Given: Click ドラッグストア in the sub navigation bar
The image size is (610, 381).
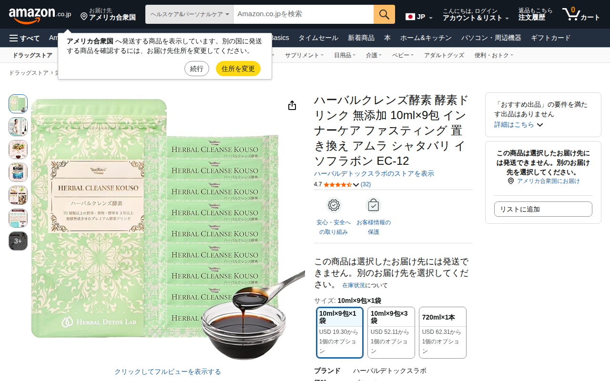Looking at the screenshot, I should tap(32, 55).
